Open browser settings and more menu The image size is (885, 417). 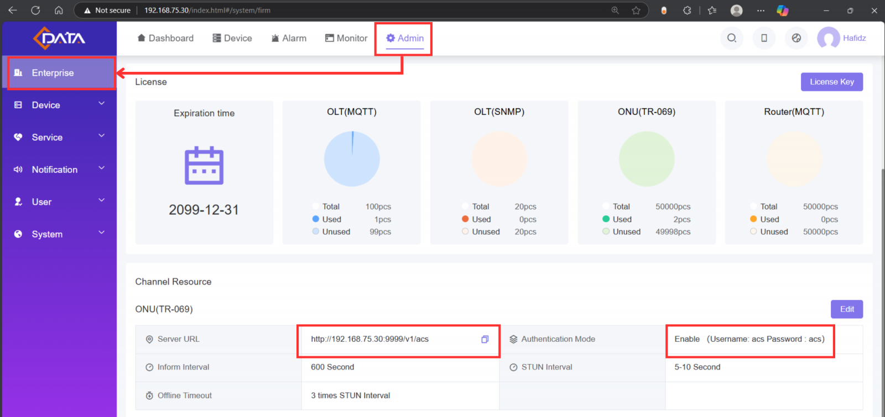click(x=761, y=10)
